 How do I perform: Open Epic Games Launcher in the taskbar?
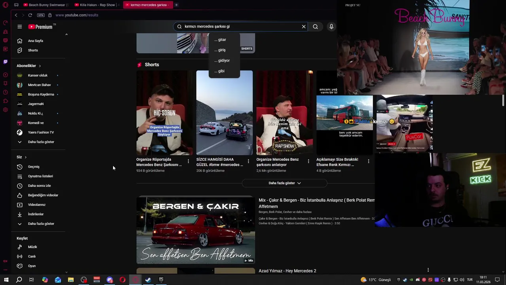161,280
